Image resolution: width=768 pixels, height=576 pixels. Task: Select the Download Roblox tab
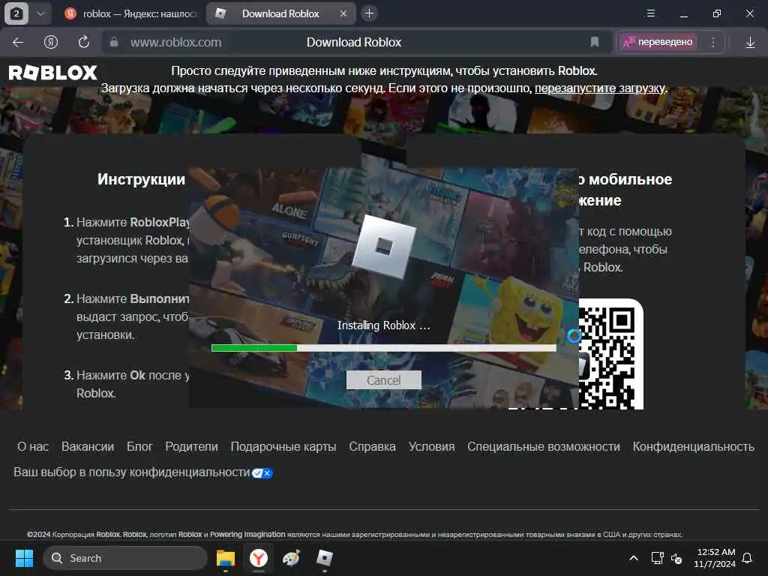tap(280, 13)
